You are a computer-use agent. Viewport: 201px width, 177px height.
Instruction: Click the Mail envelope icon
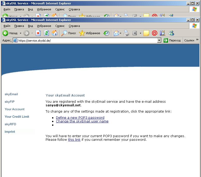point(116,33)
